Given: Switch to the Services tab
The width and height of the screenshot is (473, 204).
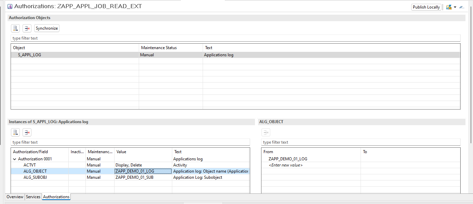Looking at the screenshot, I should click(x=33, y=197).
